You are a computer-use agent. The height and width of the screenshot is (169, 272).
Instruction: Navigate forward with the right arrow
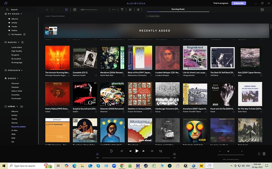52,10
